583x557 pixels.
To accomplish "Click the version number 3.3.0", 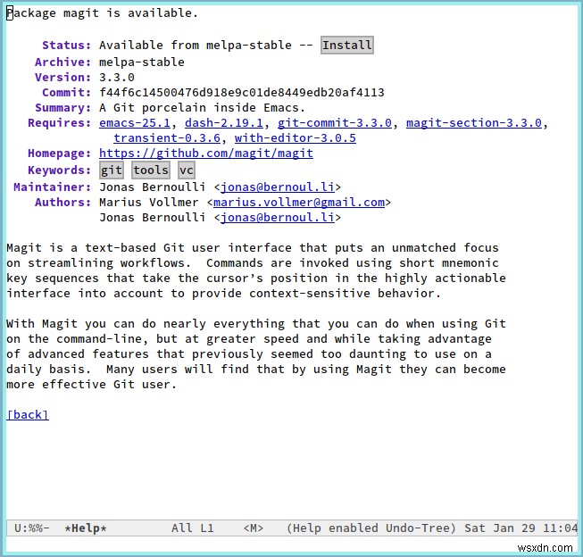I will [117, 77].
